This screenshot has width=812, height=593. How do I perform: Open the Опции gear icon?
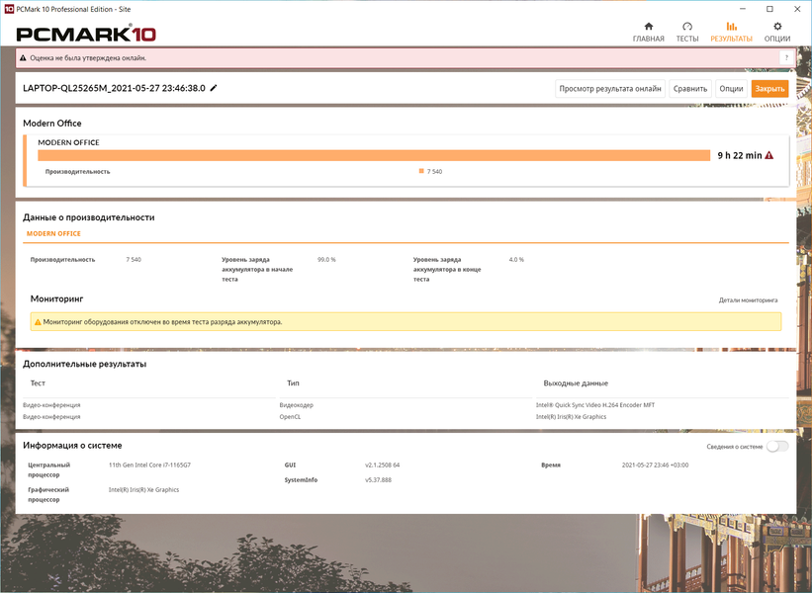click(777, 27)
